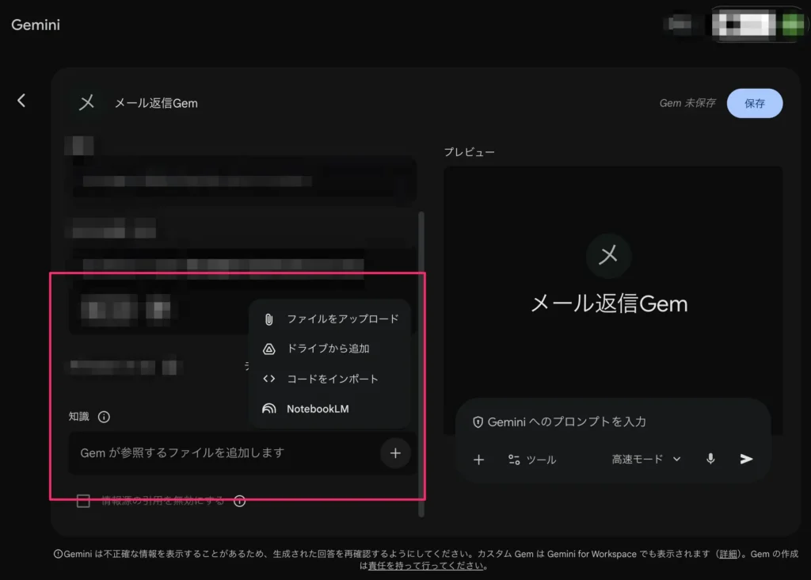Viewport: 811px width, 580px height.
Task: Open the 責任を持って行ってください link
Action: [x=425, y=566]
